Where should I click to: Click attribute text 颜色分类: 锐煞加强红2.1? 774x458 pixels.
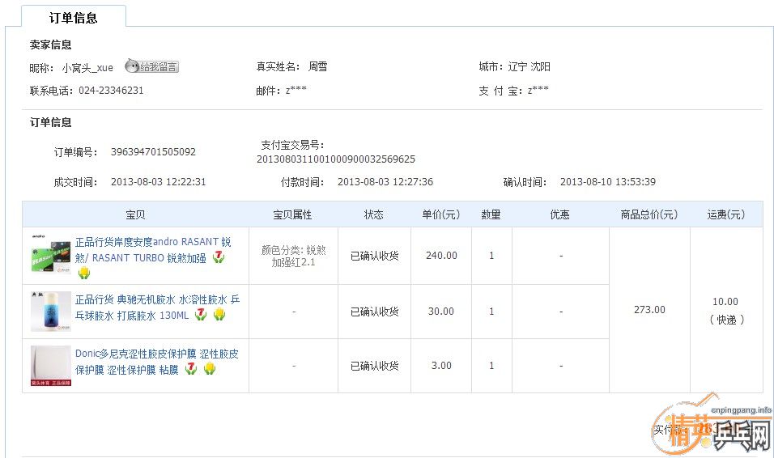[293, 256]
